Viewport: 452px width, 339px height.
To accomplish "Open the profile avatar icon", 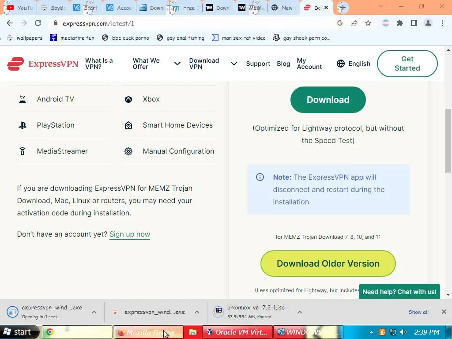I will pyautogui.click(x=428, y=23).
